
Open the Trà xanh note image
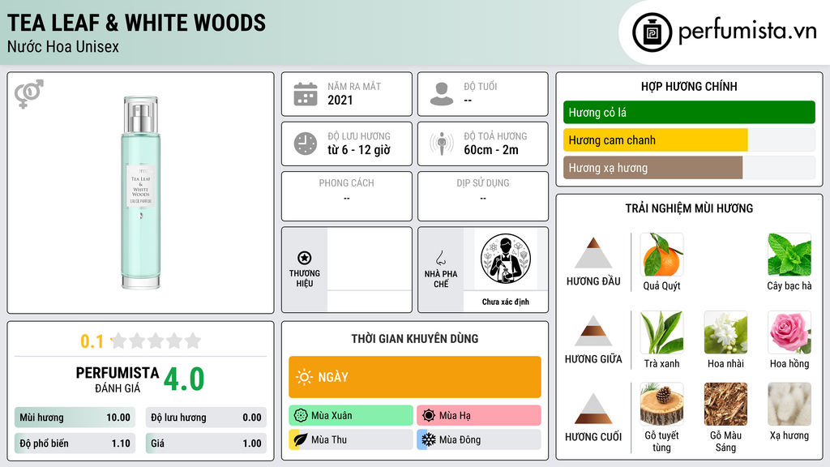click(661, 332)
